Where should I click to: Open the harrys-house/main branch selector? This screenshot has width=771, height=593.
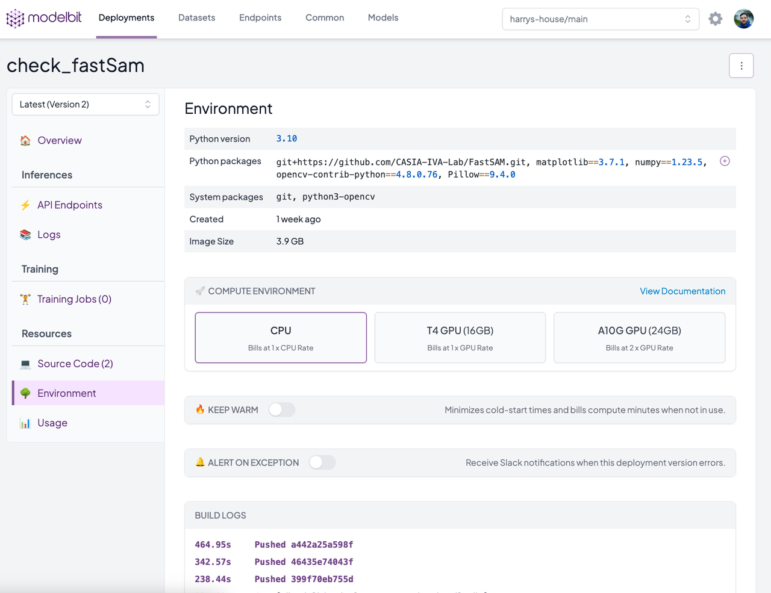pyautogui.click(x=600, y=19)
